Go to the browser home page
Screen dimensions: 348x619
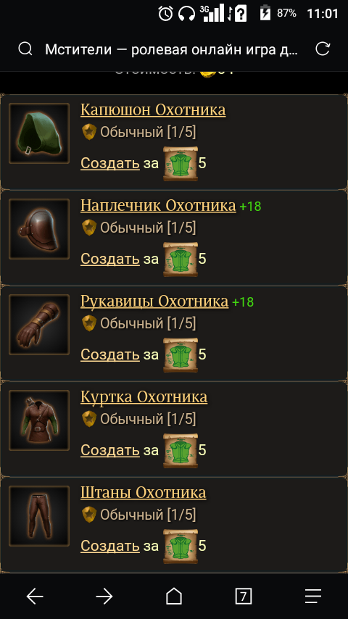coord(174,596)
